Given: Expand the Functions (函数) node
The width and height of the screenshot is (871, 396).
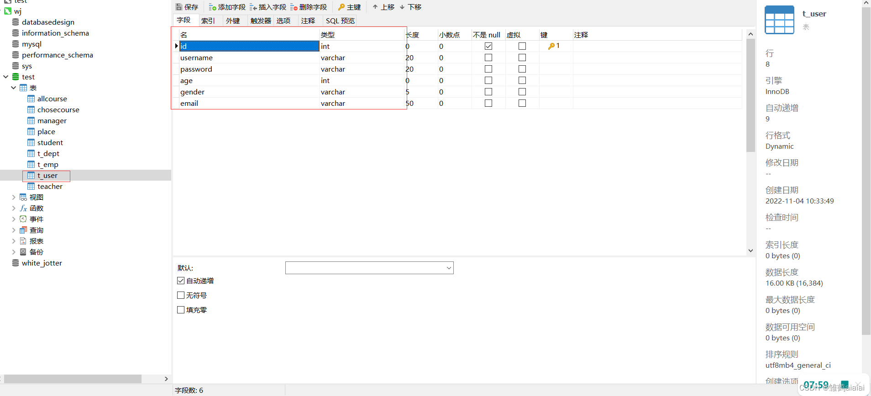Looking at the screenshot, I should pyautogui.click(x=14, y=208).
